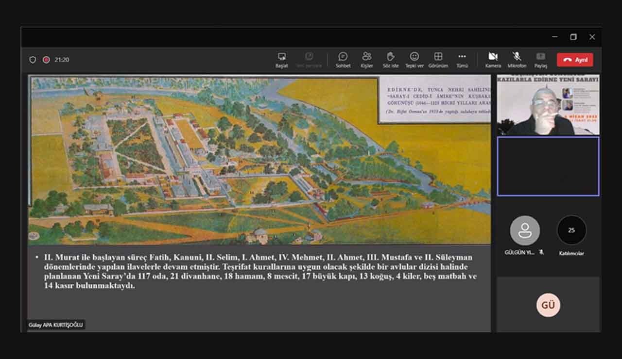Click the recording indicator icon

(46, 60)
